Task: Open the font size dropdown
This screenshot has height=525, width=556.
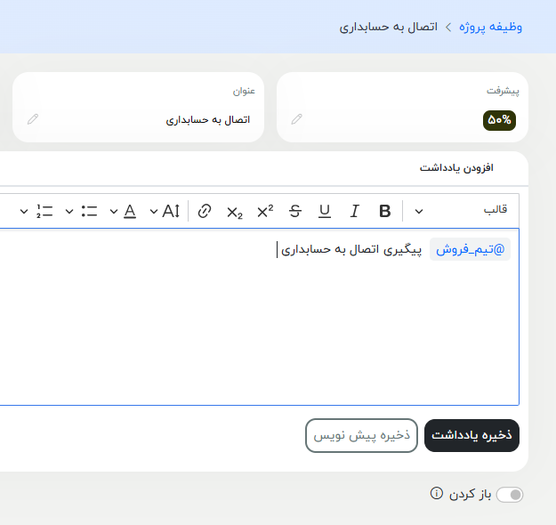Action: (x=154, y=211)
